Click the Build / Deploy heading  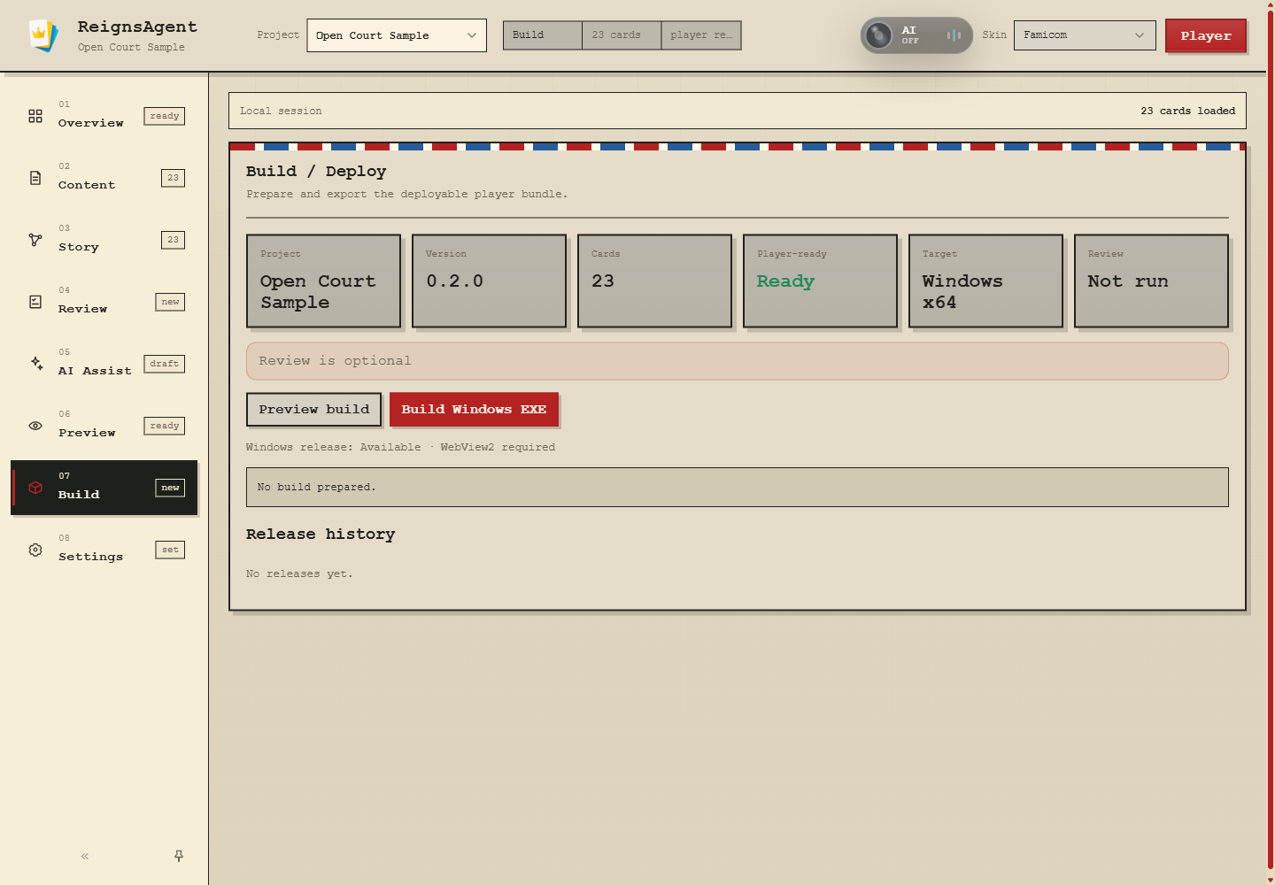coord(316,171)
